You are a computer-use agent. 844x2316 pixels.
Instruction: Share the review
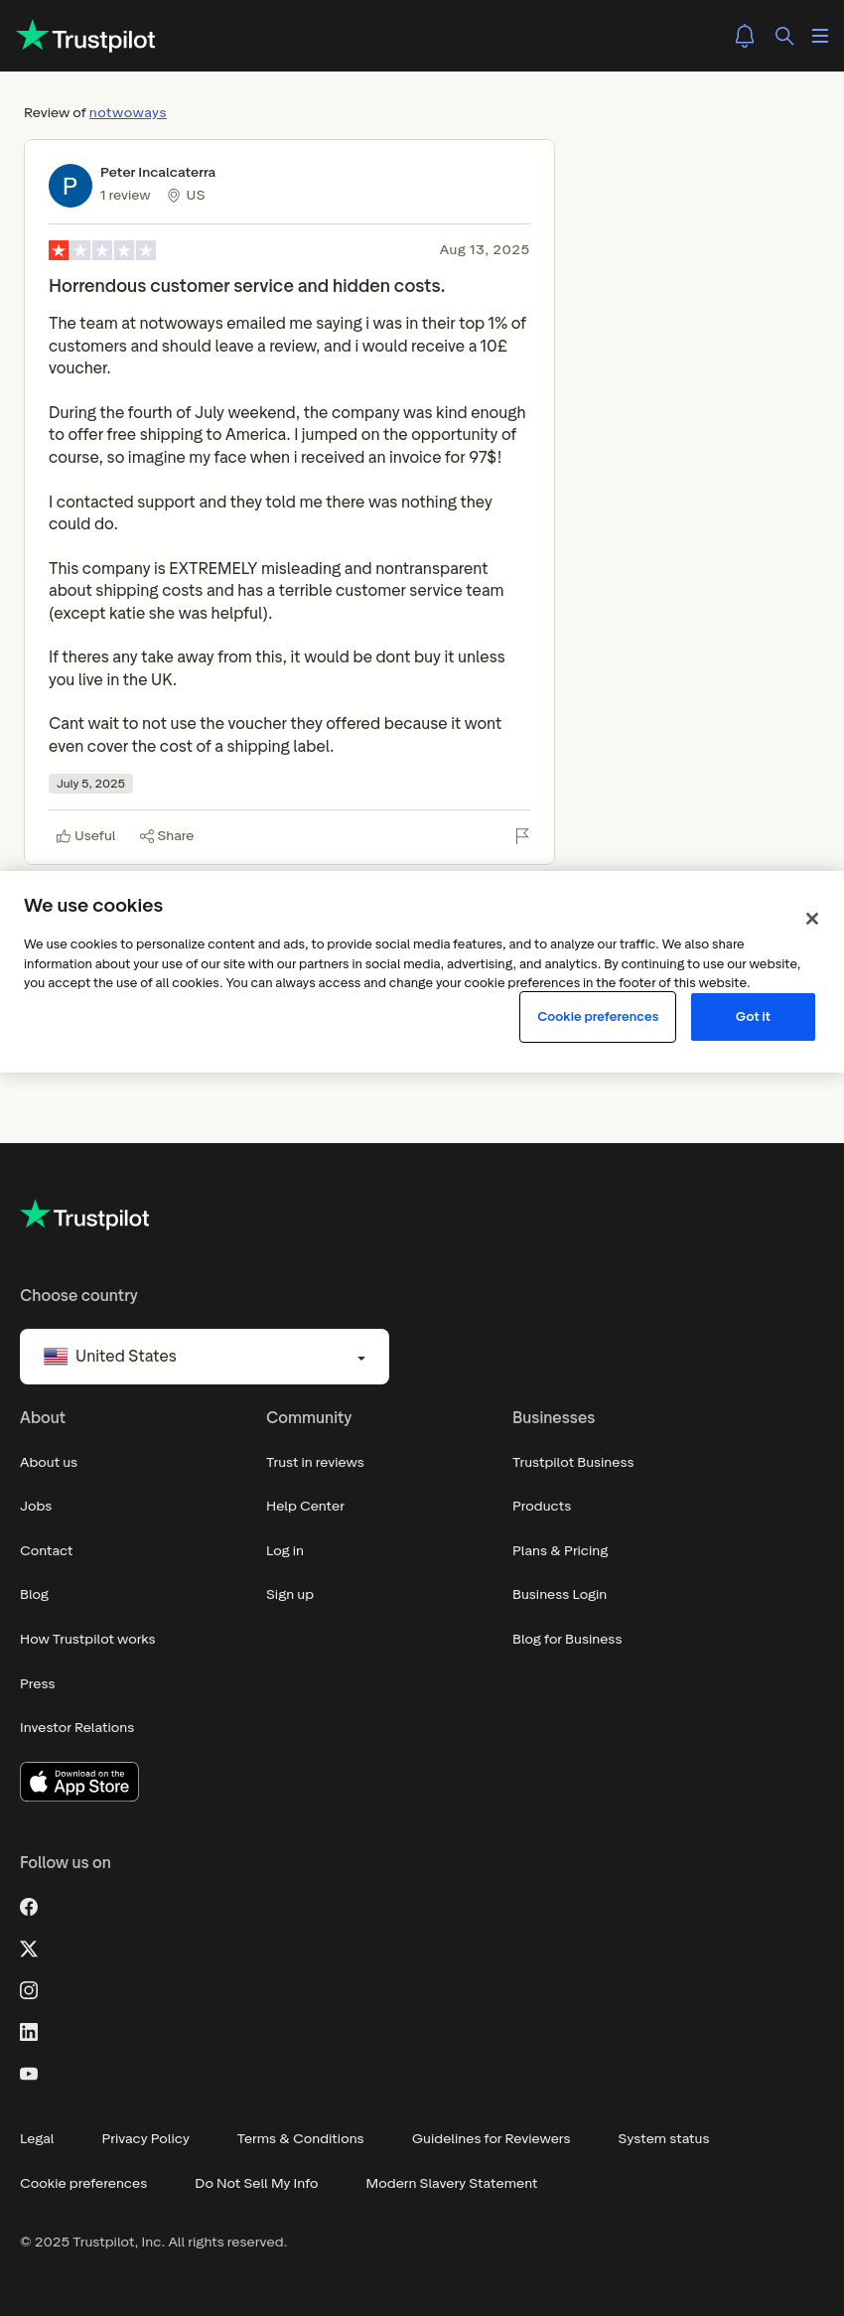[x=167, y=836]
